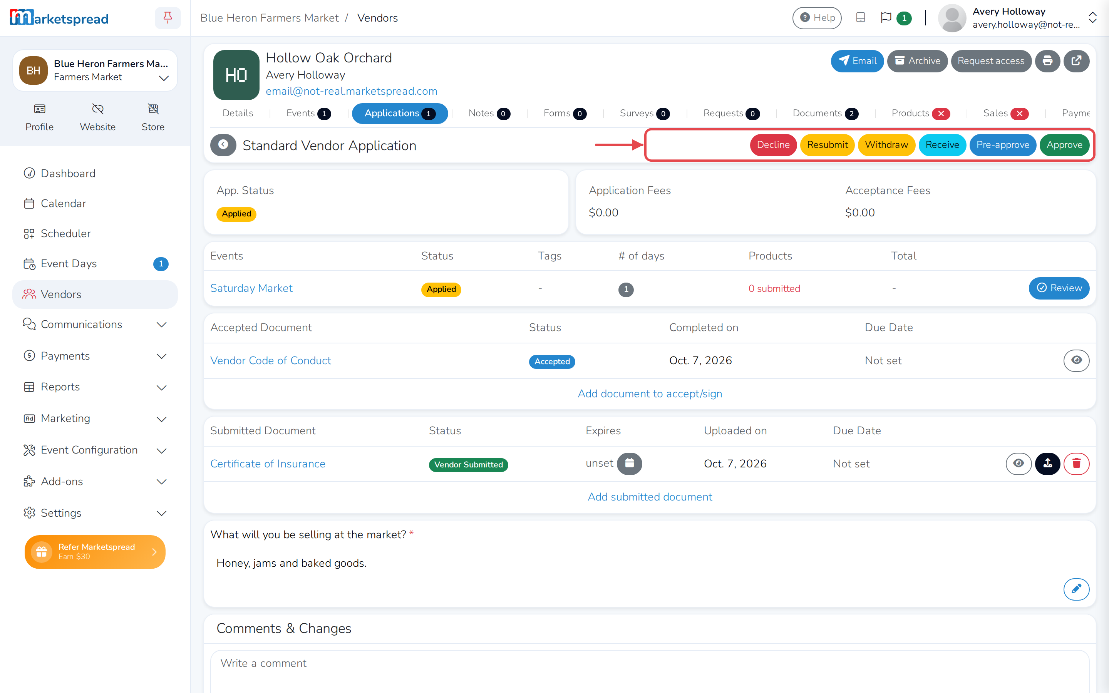Click the Withdraw button
Screen dimensions: 1109x693
pos(886,145)
